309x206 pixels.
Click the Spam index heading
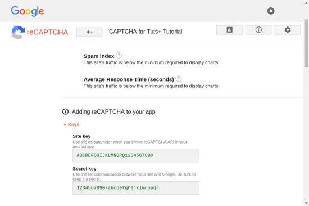(x=99, y=56)
